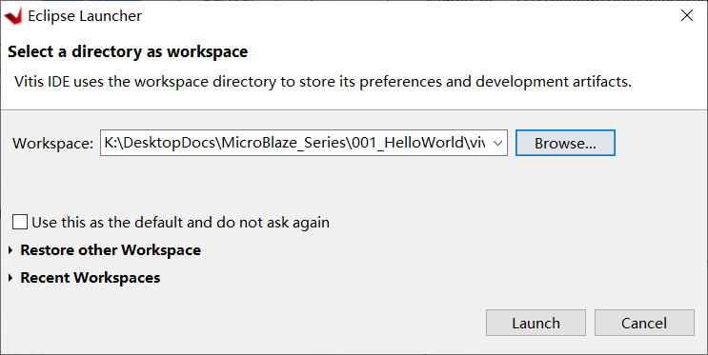Click the 'Eclipse Launcher' title bar text
This screenshot has width=708, height=355.
click(x=85, y=16)
